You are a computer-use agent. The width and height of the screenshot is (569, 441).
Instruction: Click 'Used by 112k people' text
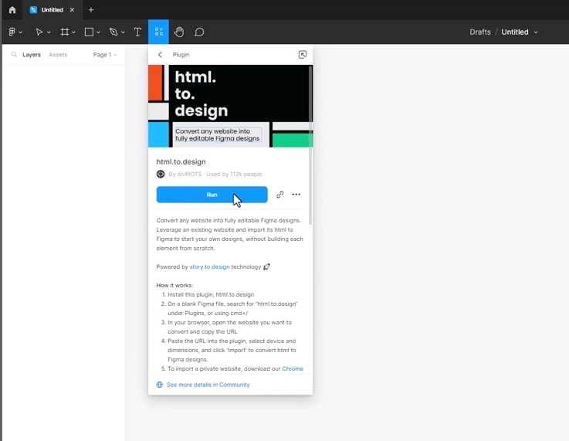tap(234, 174)
